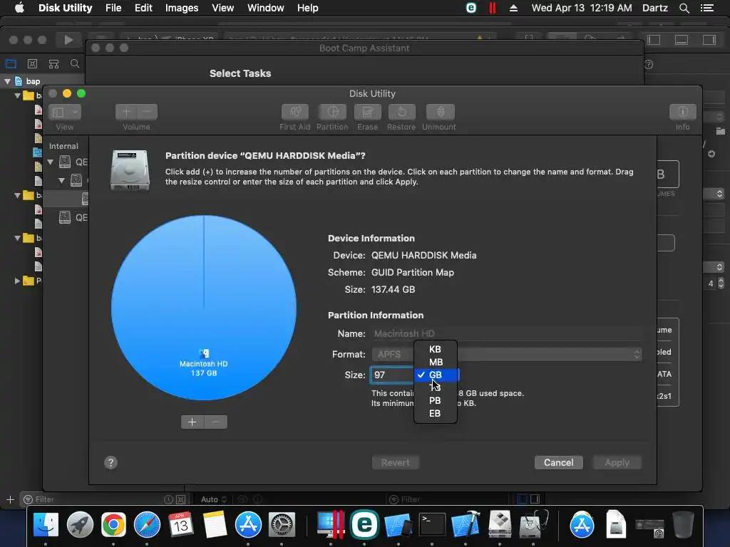Open the Trash in the Dock

point(682,525)
